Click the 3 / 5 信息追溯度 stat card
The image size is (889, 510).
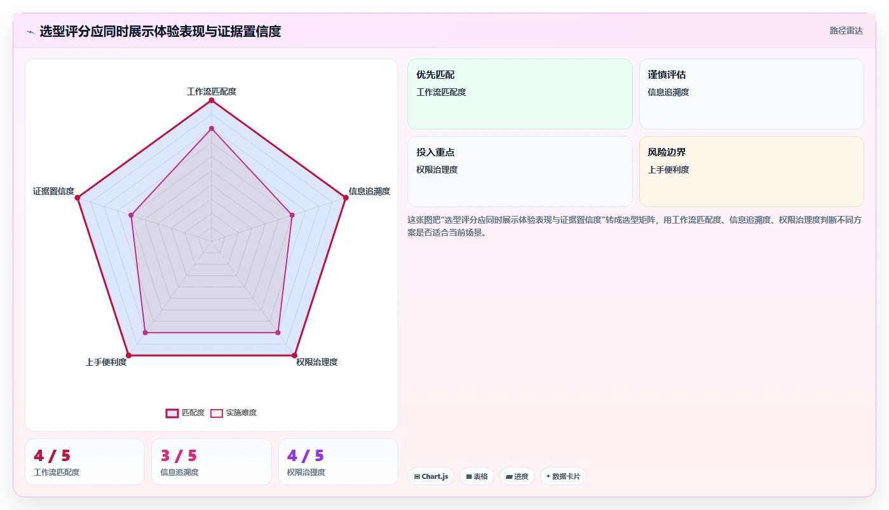(x=212, y=462)
